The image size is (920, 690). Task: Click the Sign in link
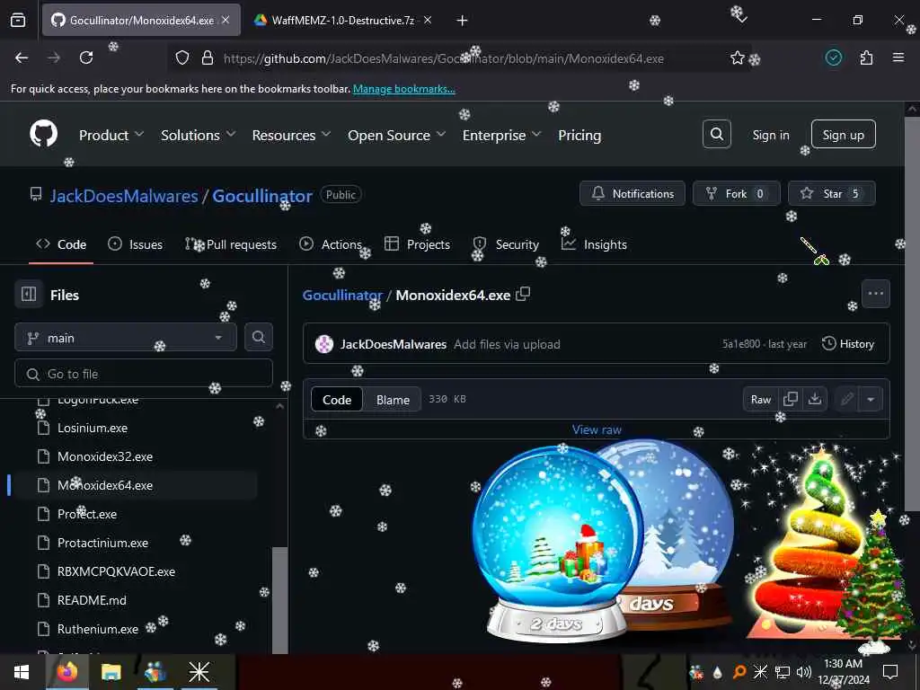[x=770, y=135]
